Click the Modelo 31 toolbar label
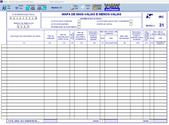This screenshot has width=169, height=125. (x=56, y=8)
